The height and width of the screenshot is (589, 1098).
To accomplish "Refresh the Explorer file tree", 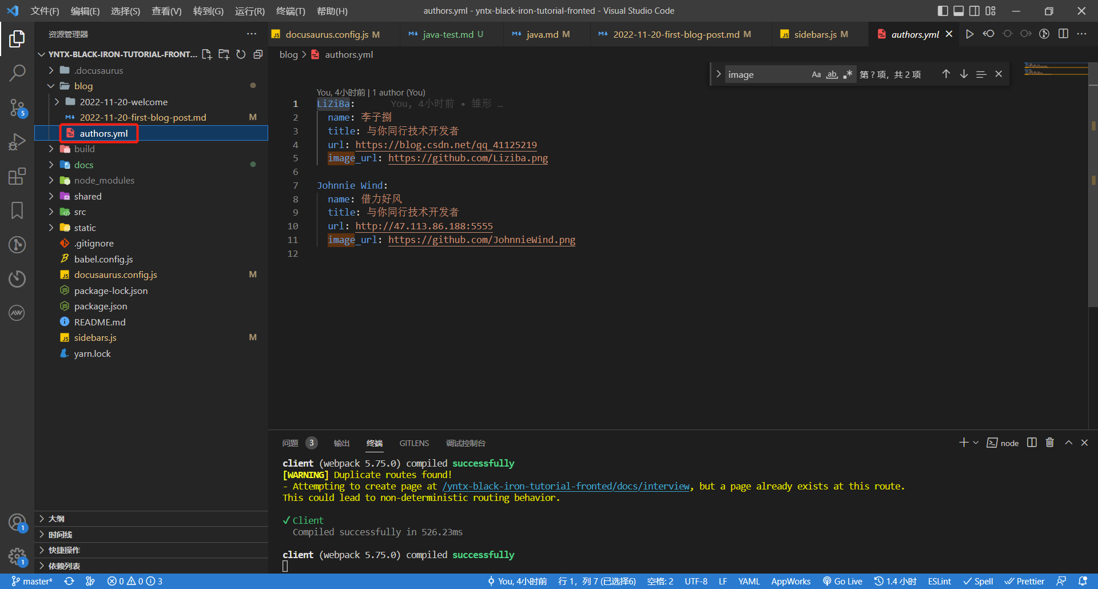I will 241,54.
